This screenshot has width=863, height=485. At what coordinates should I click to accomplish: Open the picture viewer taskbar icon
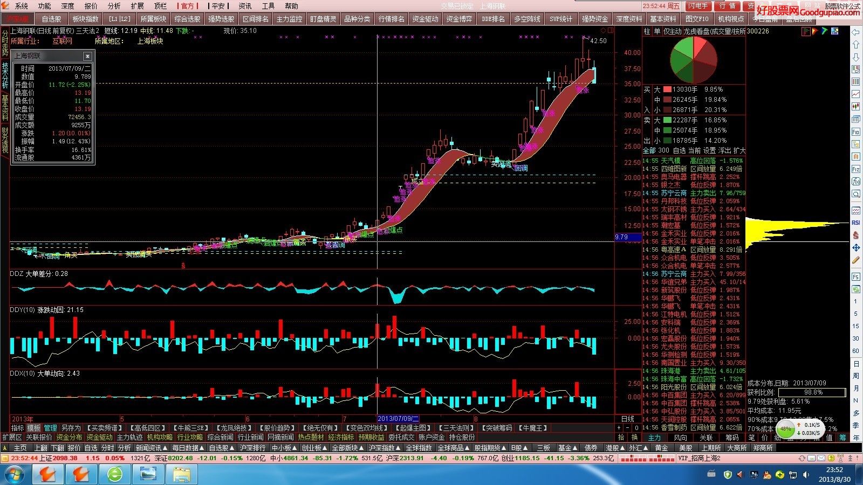148,475
